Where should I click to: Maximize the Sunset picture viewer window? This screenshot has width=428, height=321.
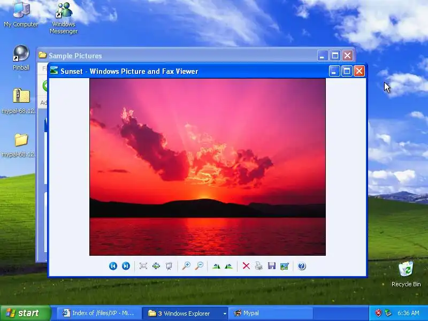(x=347, y=71)
